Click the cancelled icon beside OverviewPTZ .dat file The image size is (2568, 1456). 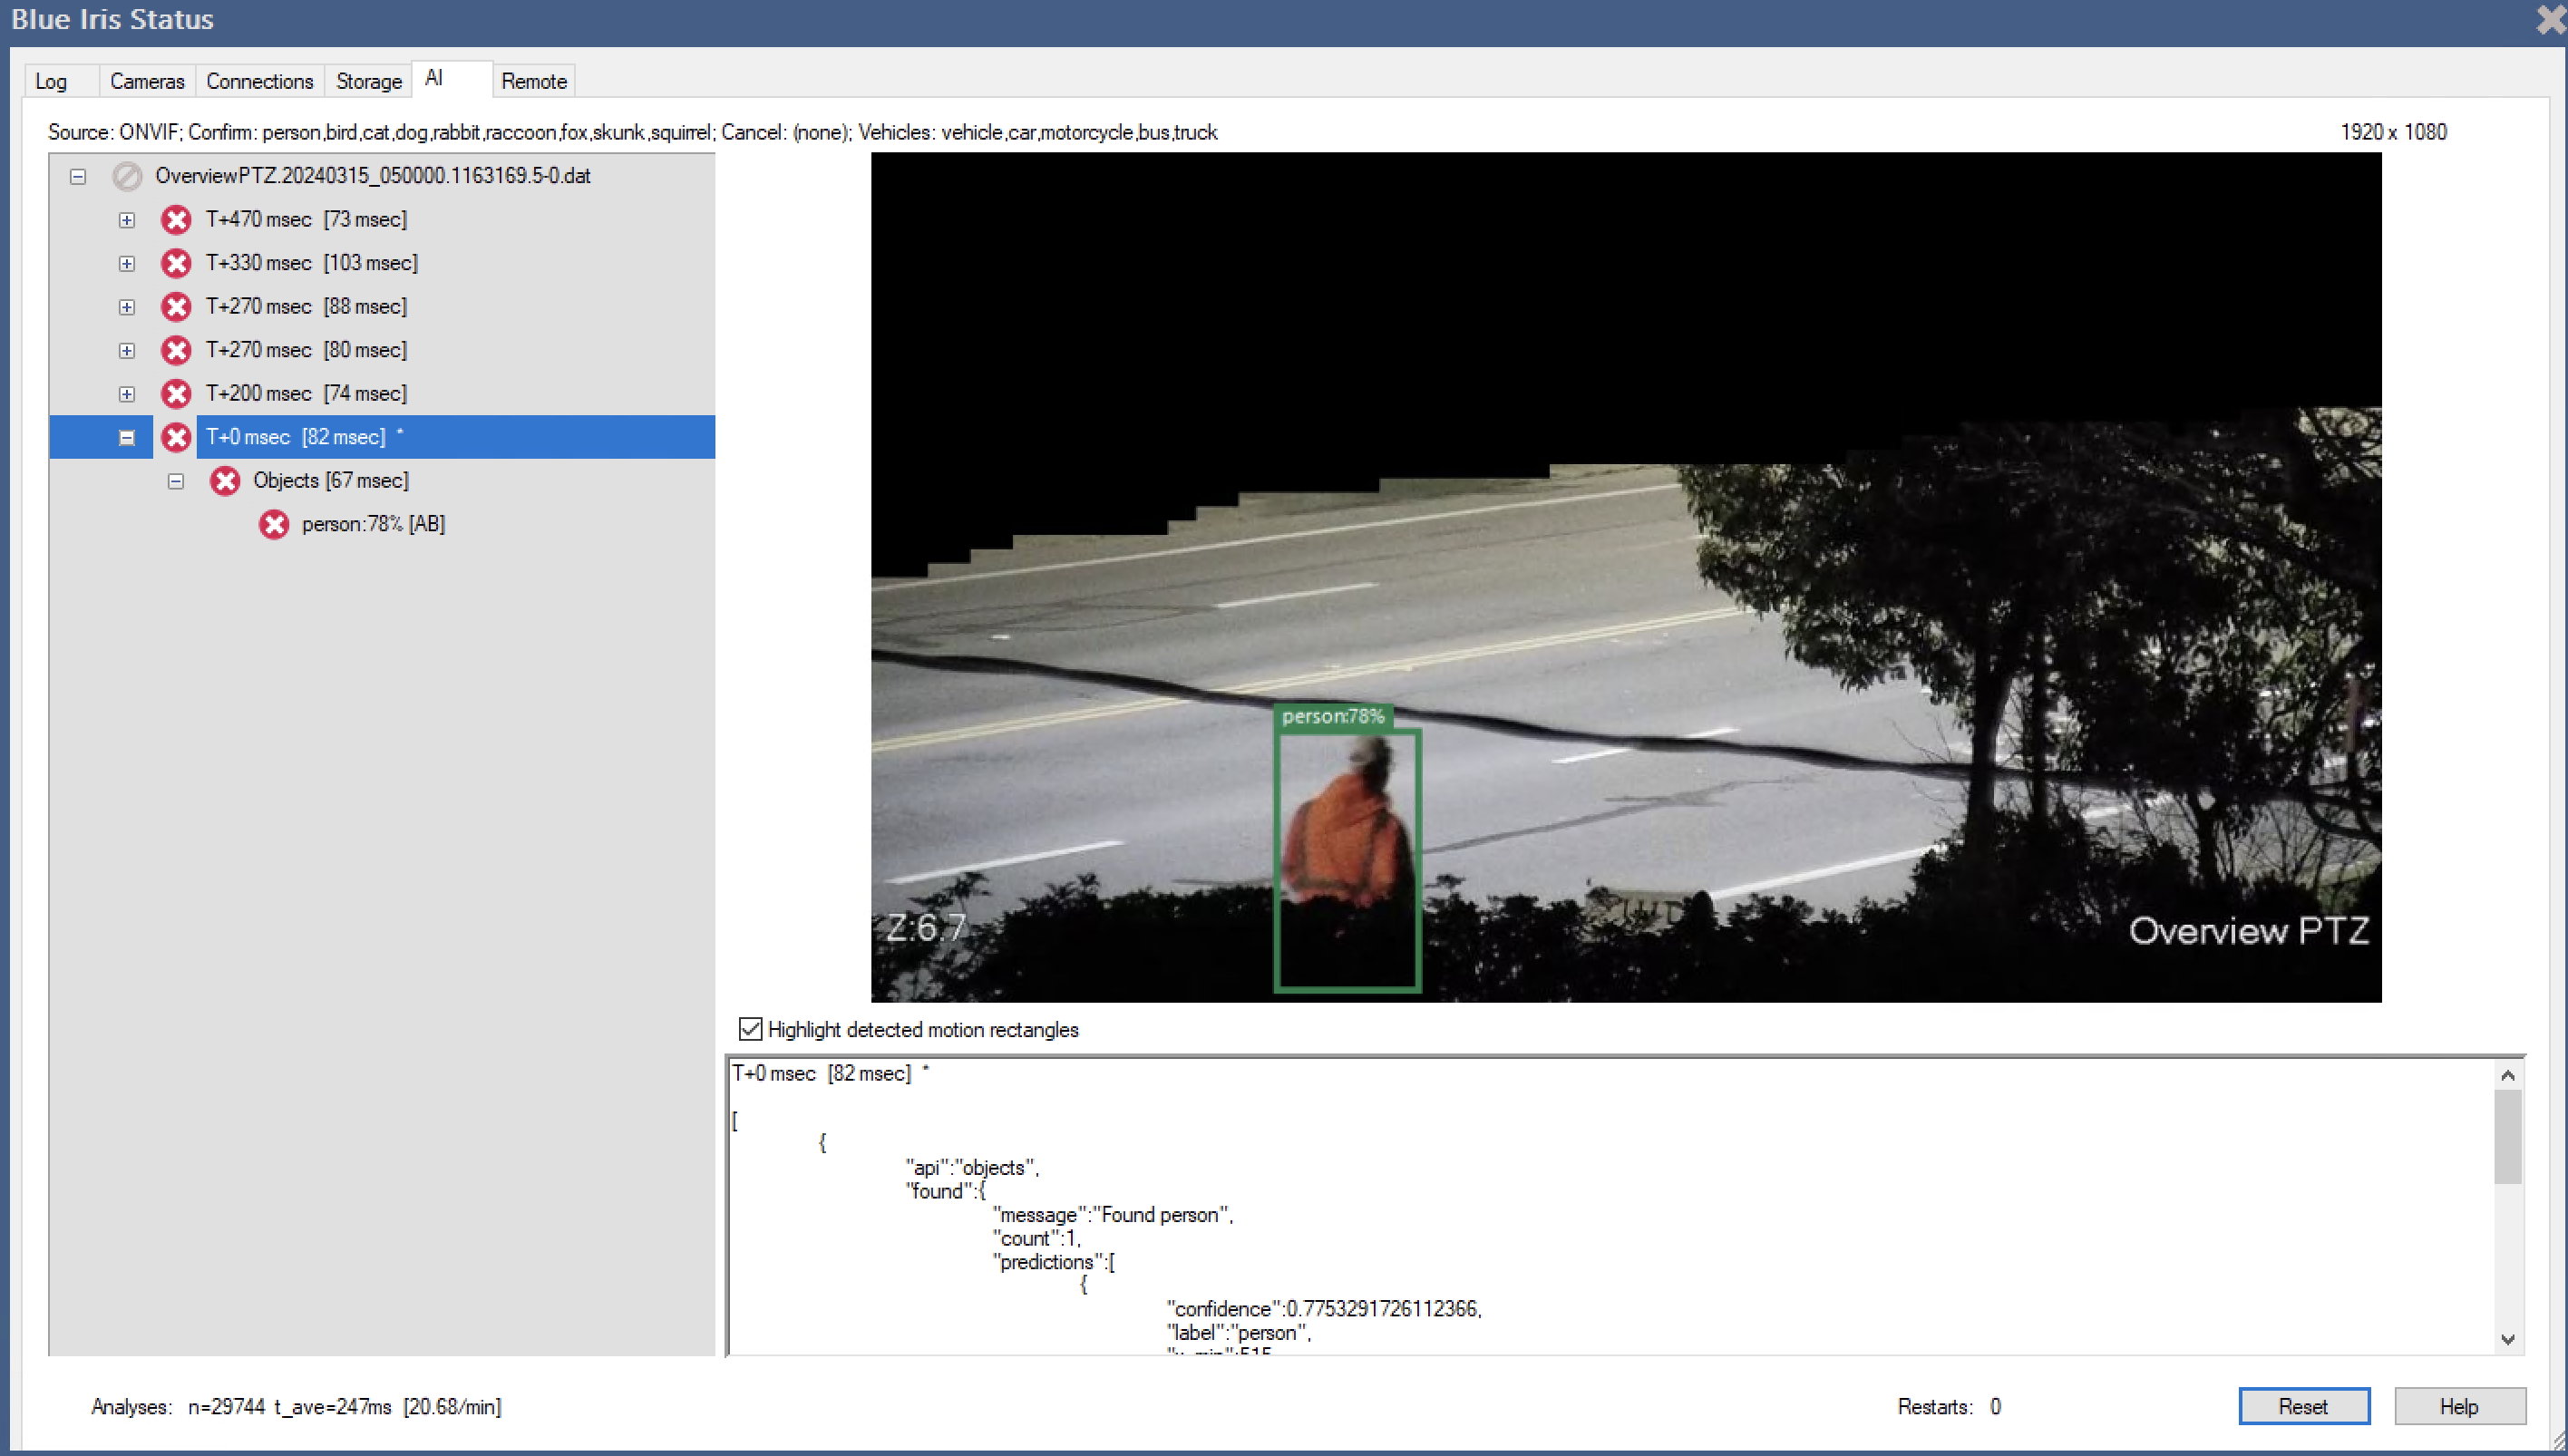pyautogui.click(x=127, y=176)
